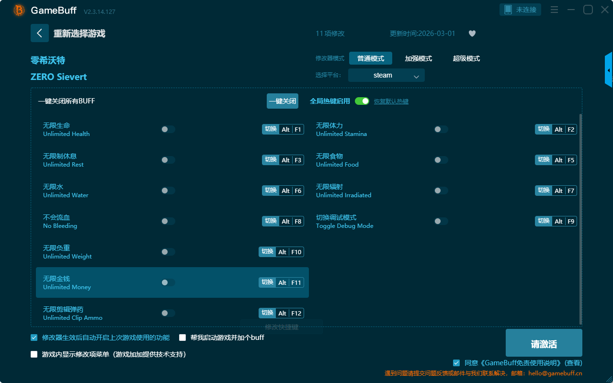
Task: Click the phone not-connected icon button
Action: (520, 10)
